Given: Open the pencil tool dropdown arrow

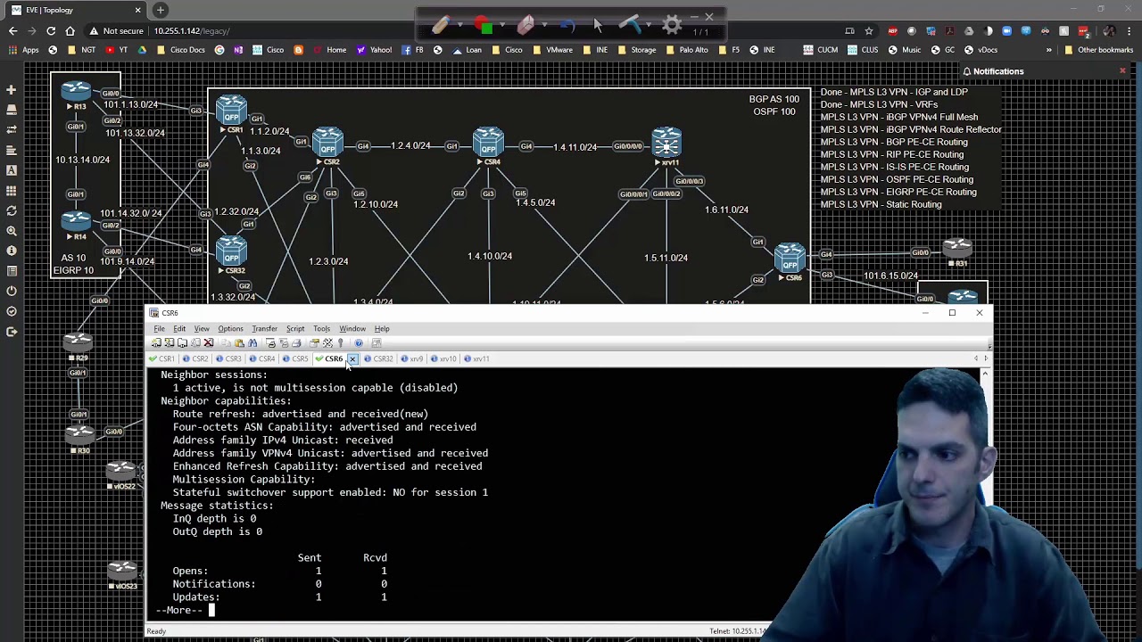Looking at the screenshot, I should pyautogui.click(x=460, y=24).
